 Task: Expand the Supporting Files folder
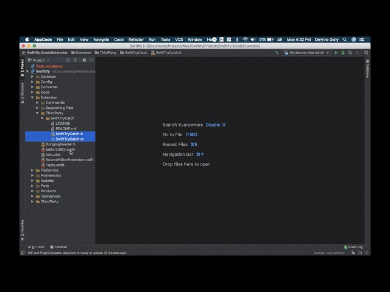tap(37, 108)
